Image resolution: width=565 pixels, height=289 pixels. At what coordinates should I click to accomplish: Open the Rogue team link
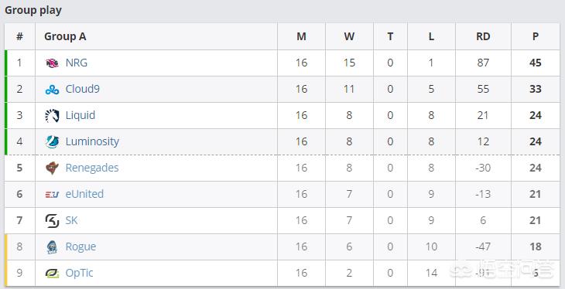(80, 247)
